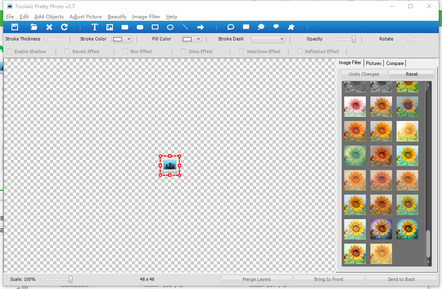Select the insert Image tool
This screenshot has height=289, width=442.
point(109,27)
